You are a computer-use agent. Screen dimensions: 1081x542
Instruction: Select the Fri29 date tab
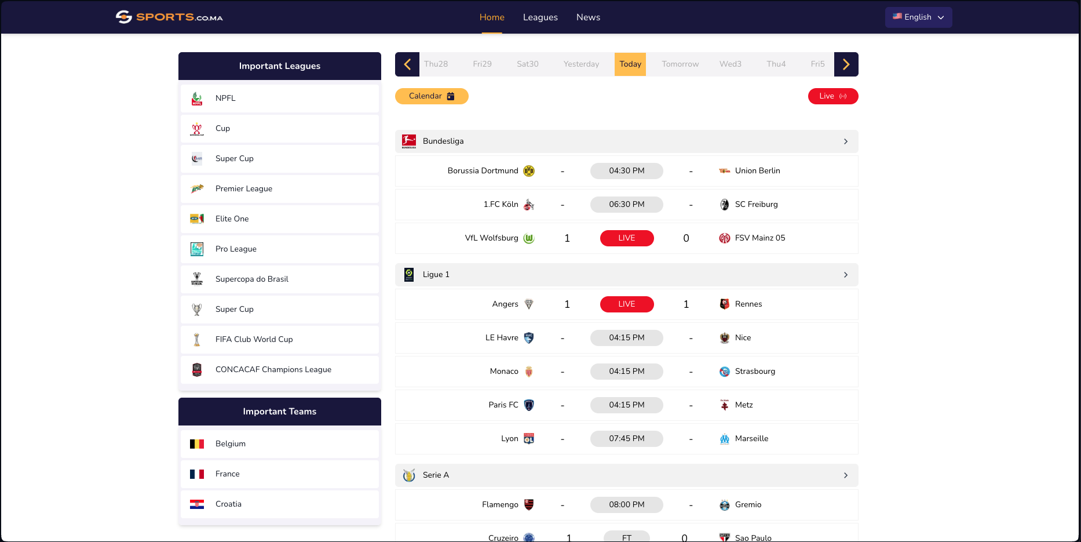coord(482,64)
